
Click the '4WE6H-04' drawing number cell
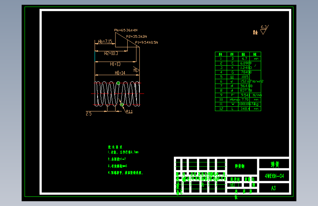[x=274, y=176]
